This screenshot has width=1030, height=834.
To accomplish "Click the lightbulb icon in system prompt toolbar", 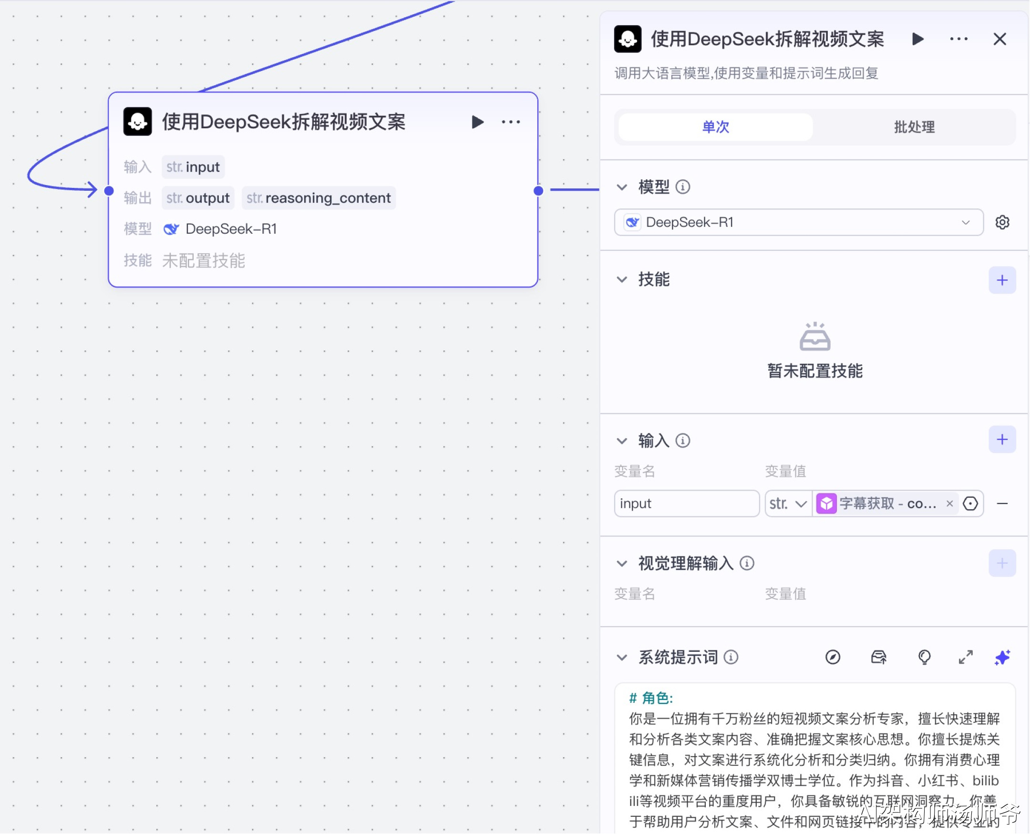I will [x=924, y=657].
